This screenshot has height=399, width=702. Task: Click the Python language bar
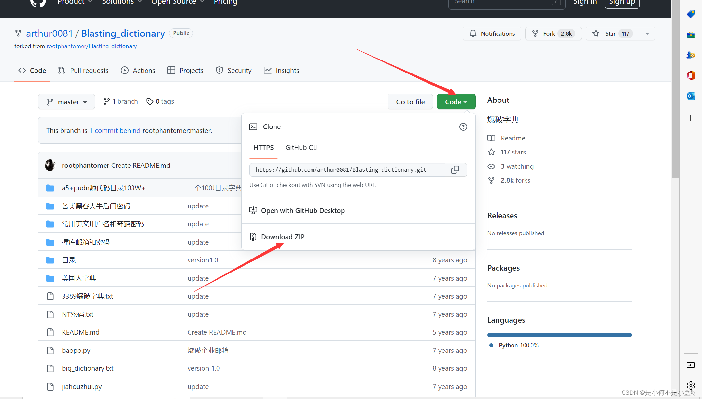pyautogui.click(x=559, y=335)
